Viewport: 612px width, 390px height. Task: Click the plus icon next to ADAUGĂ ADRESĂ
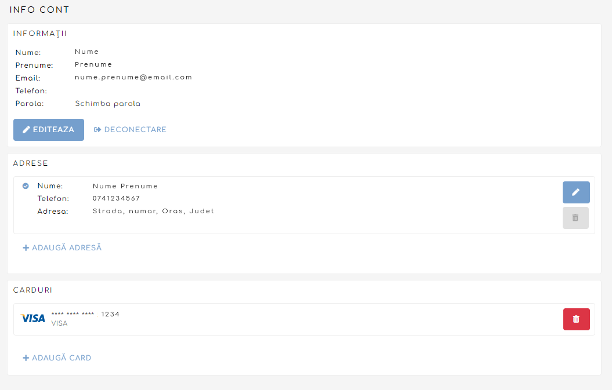(26, 248)
